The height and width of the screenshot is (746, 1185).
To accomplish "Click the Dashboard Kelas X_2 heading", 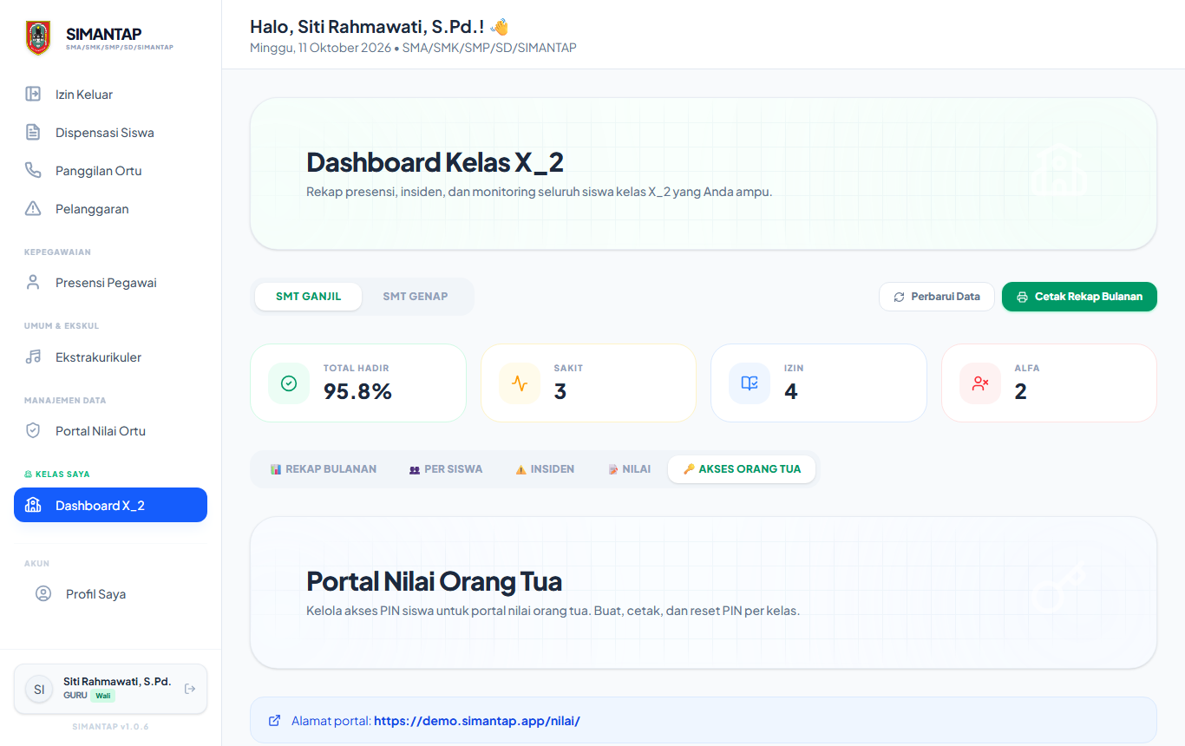I will [x=435, y=162].
